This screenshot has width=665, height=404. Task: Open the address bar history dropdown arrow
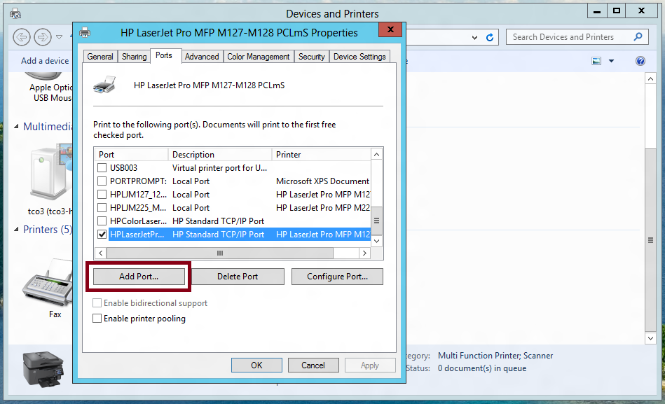(x=474, y=38)
